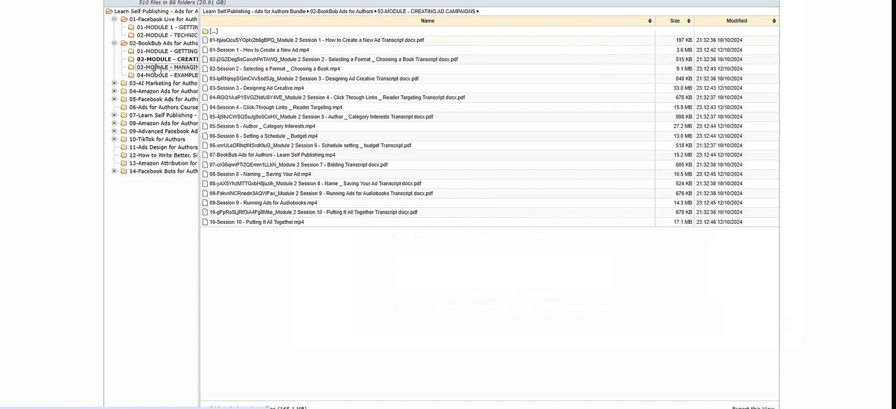Click file icon beside 07-crG6qnnPTi2QEmm1LLkN Bidding transcript PDF
Viewport: 896px width, 409px height.
[205, 165]
